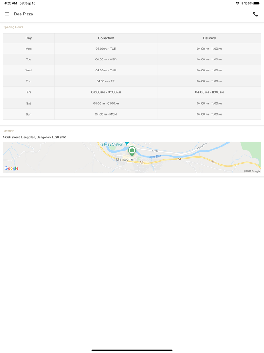The height and width of the screenshot is (353, 264).
Task: Tap the phone call icon
Action: click(x=255, y=14)
